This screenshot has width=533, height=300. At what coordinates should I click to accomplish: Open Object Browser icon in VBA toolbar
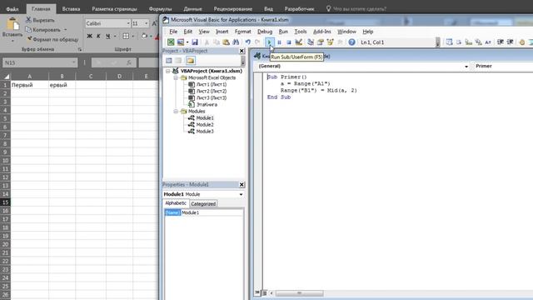330,42
